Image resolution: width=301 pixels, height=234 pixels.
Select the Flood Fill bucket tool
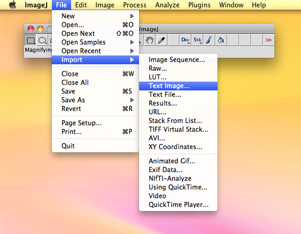coord(221,40)
